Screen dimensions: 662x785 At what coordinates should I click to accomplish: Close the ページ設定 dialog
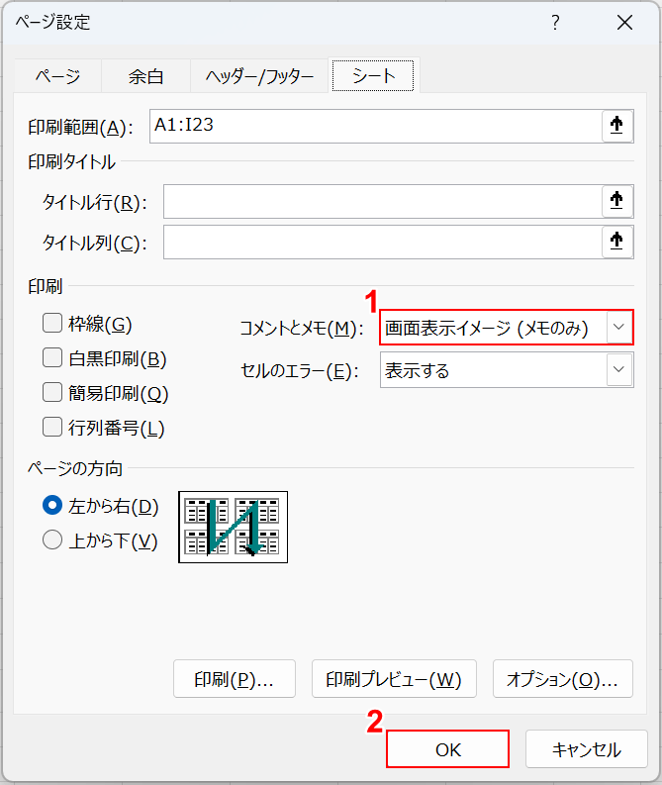coord(624,23)
